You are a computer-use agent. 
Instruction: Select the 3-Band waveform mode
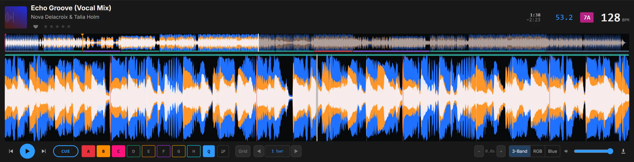point(520,151)
